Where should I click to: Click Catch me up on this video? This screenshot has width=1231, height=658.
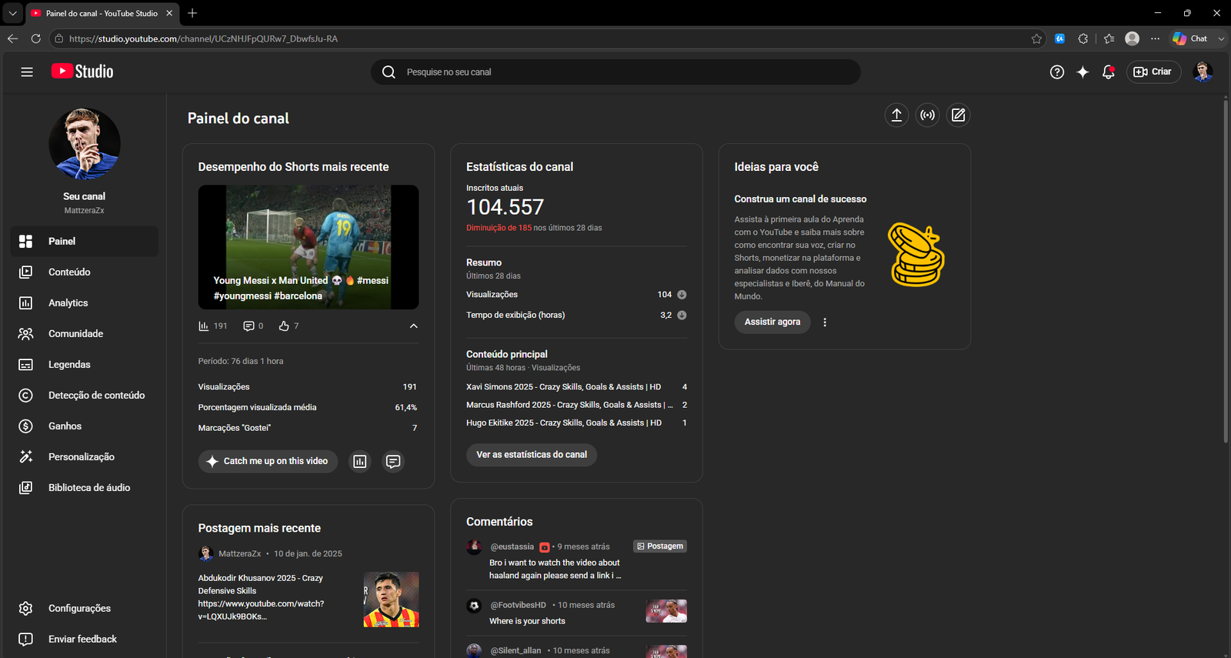[268, 461]
